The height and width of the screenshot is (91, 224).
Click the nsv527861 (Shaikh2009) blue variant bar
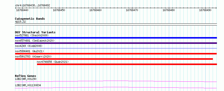116,38
